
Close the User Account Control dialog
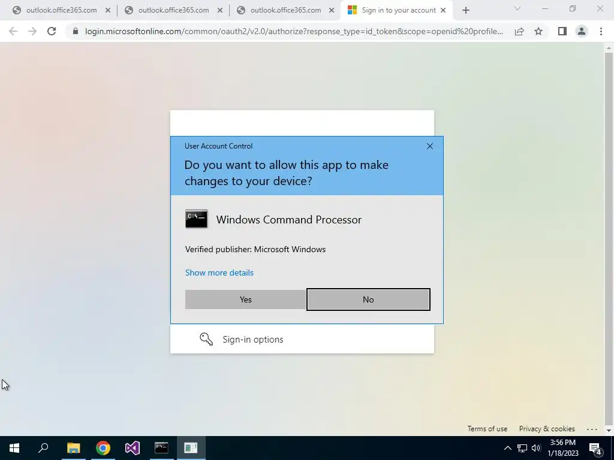(x=429, y=146)
